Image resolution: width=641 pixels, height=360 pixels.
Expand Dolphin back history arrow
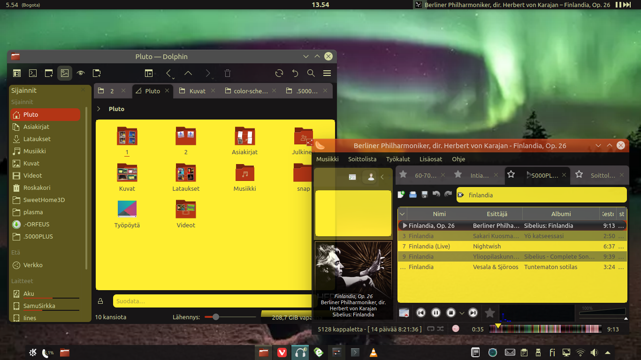tap(173, 78)
